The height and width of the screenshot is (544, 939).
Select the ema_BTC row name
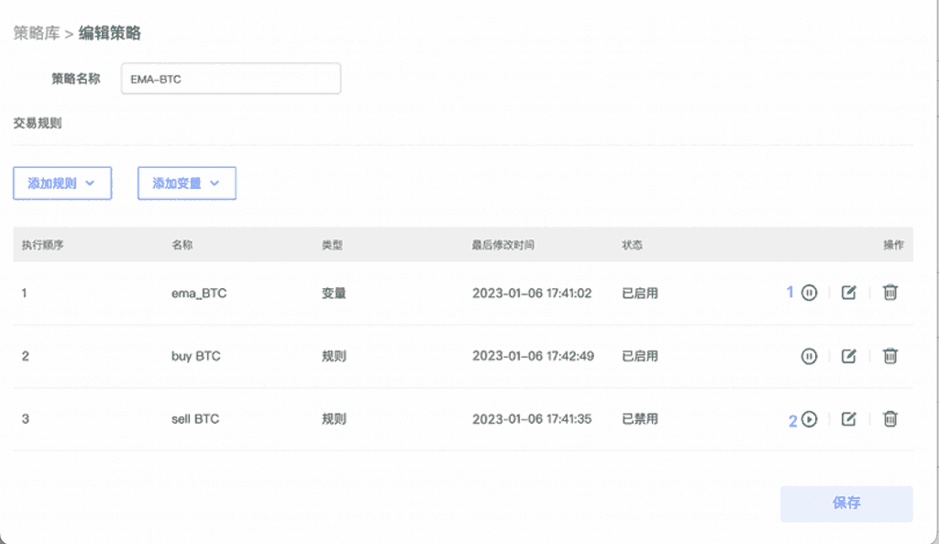[x=199, y=294]
